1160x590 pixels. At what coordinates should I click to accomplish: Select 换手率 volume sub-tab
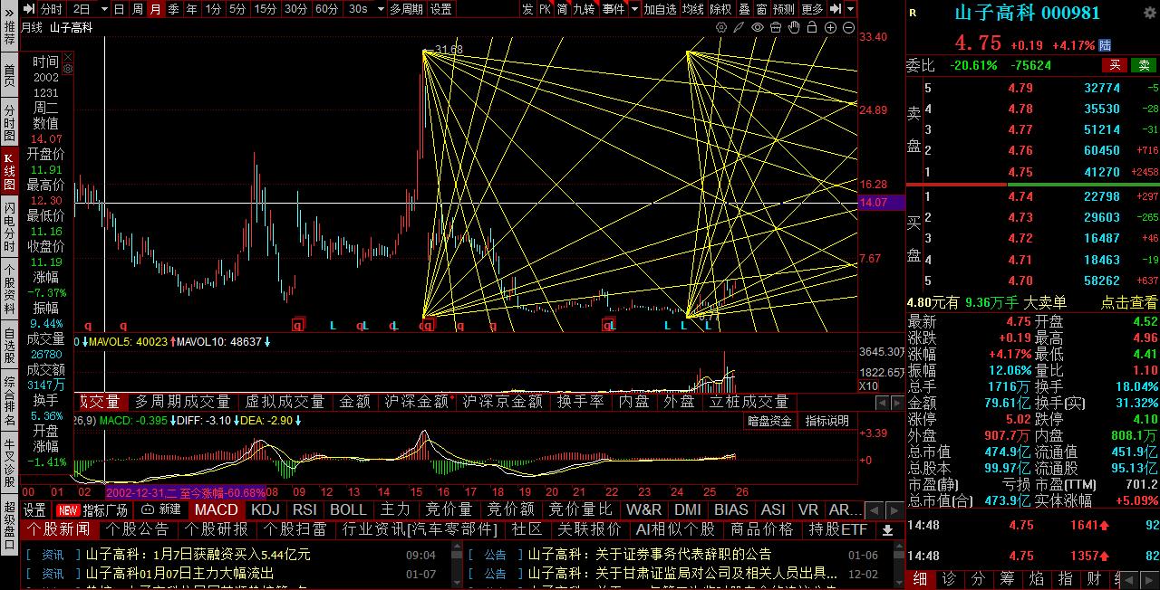point(580,402)
